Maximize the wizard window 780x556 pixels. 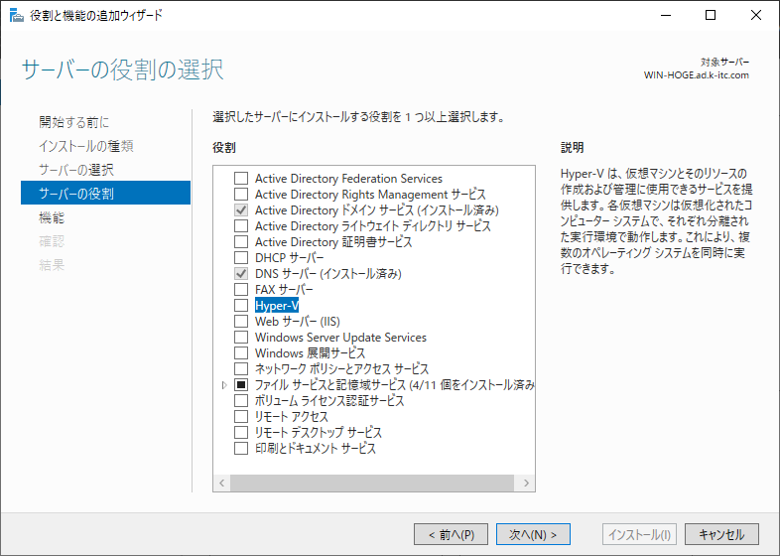click(x=711, y=16)
